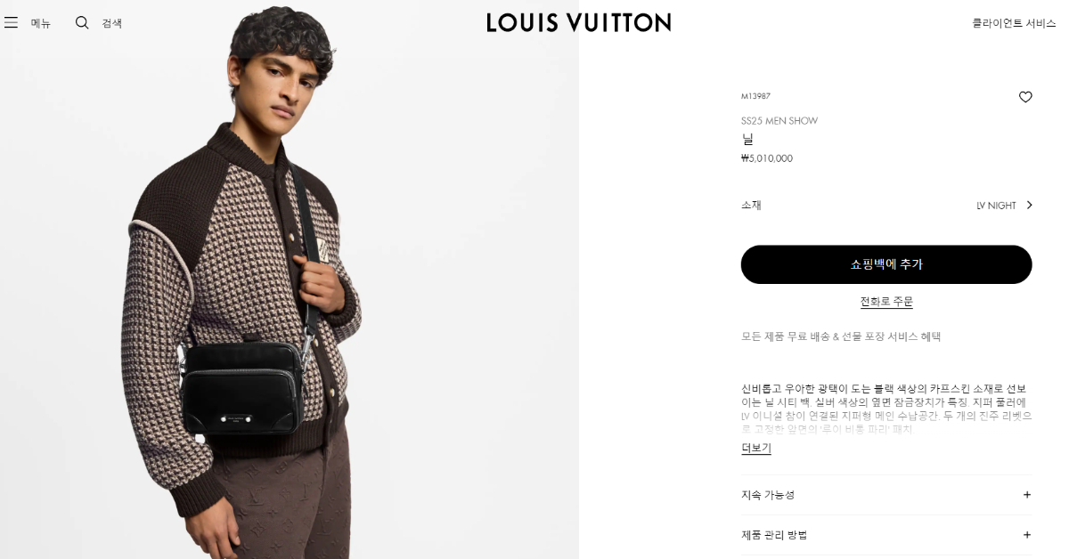Click the model product photo

click(x=290, y=279)
